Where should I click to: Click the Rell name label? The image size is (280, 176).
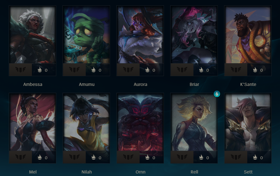point(194,172)
